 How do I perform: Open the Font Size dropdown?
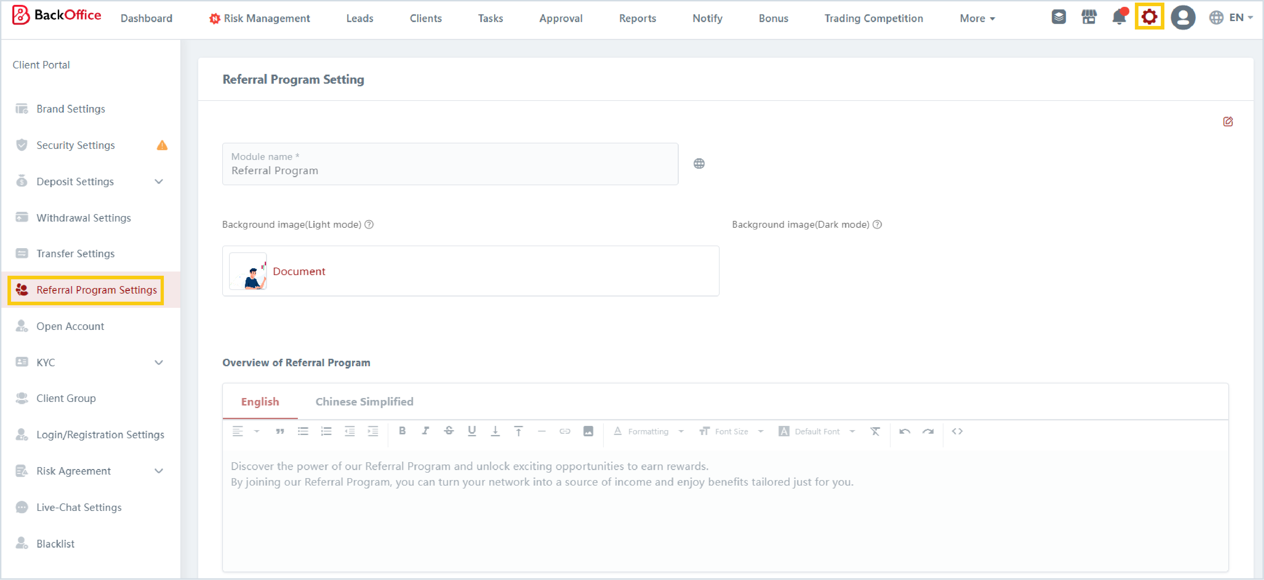click(x=731, y=431)
